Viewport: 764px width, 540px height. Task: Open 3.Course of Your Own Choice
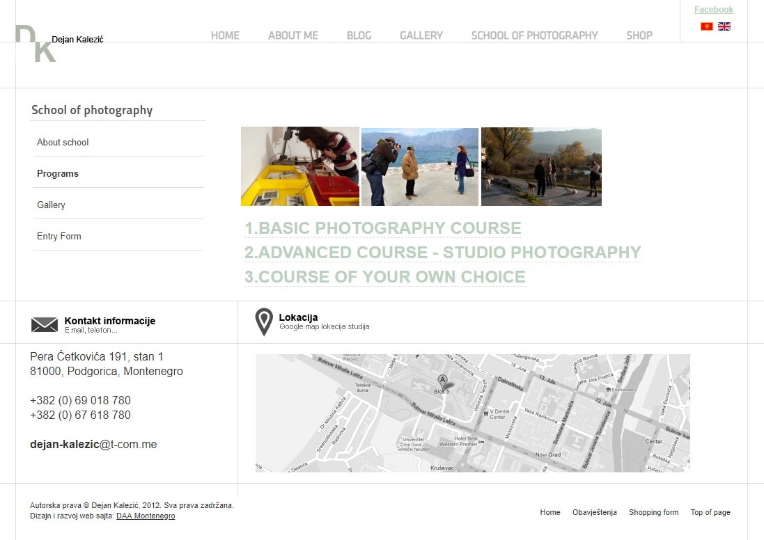point(385,276)
